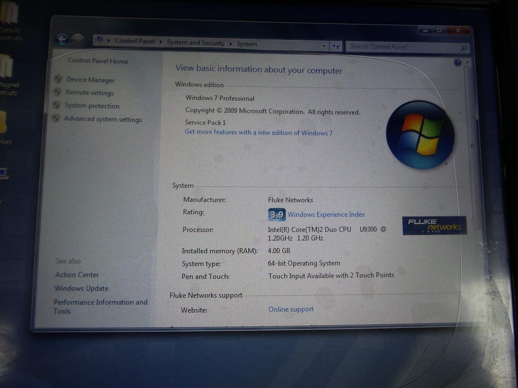
Task: Open the Windows Experience Index link
Action: (x=326, y=215)
